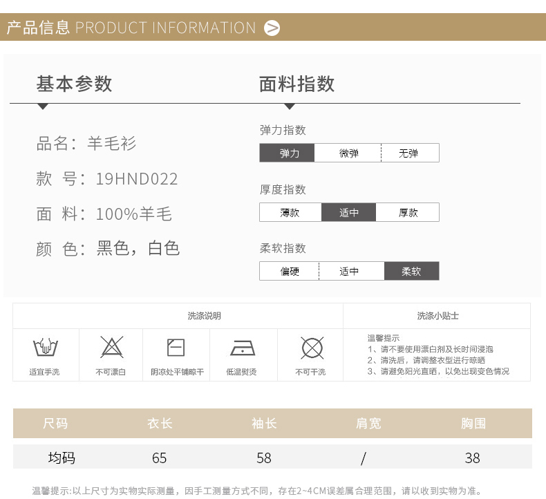This screenshot has height=499, width=546.
Task: Click the 洗涤小贴士 section header
Action: coord(437,316)
